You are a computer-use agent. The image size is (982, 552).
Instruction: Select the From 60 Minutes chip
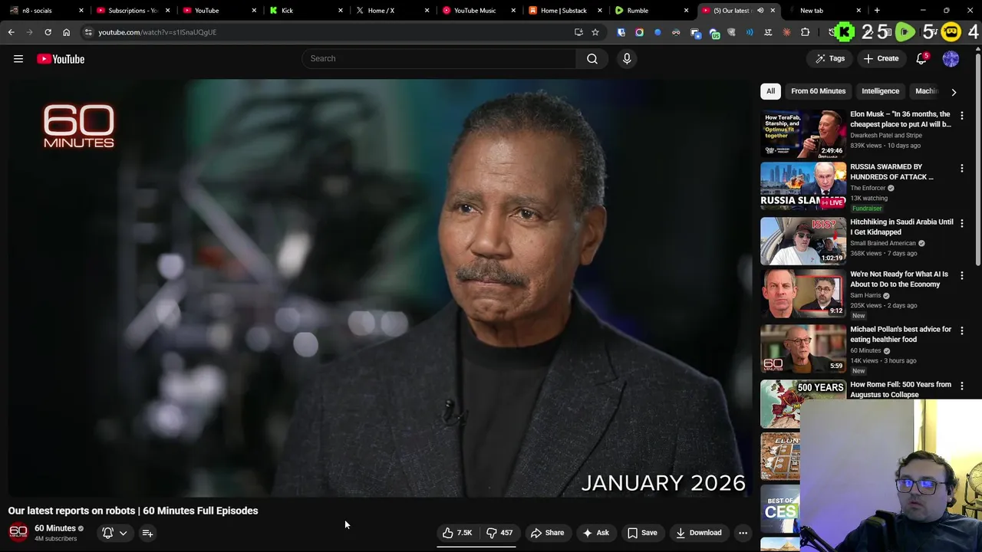click(x=818, y=91)
